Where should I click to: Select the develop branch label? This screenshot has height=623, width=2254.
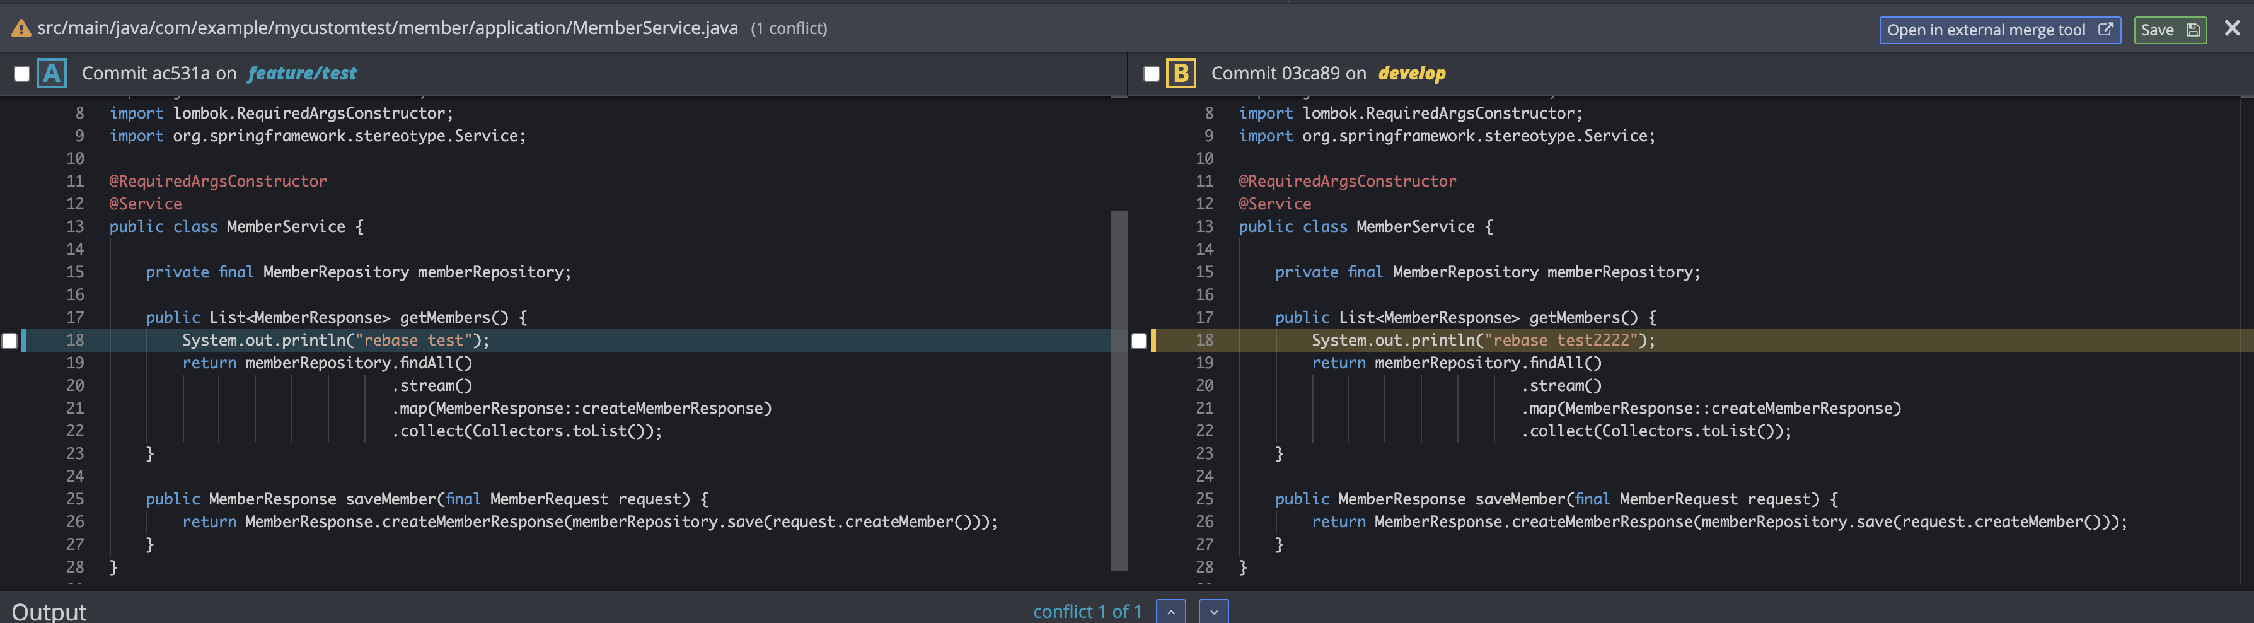tap(1413, 74)
